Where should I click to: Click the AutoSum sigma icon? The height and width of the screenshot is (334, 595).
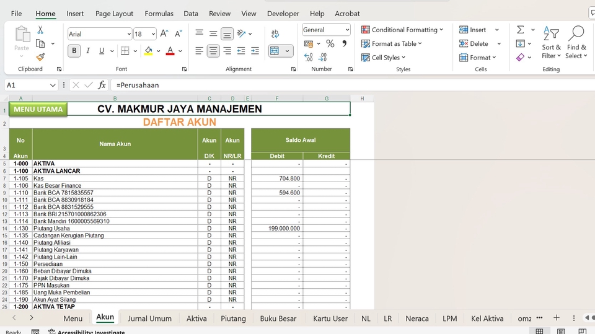click(520, 30)
